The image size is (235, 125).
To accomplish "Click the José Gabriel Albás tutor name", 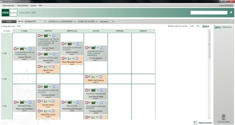I will pos(96,97).
